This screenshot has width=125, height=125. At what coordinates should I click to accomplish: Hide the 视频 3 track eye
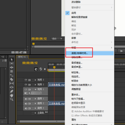pyautogui.click(x=26, y=80)
